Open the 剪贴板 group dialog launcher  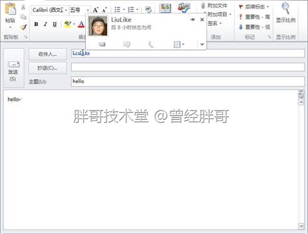click(x=26, y=37)
